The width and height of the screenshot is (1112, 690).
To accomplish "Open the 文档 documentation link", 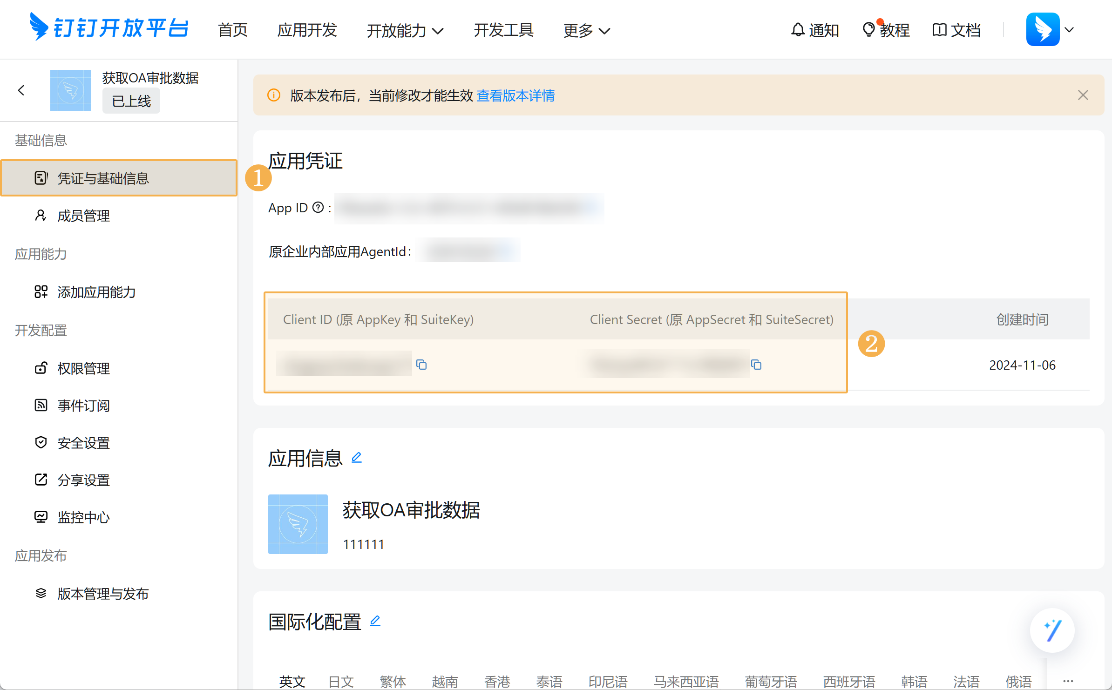I will [x=957, y=30].
